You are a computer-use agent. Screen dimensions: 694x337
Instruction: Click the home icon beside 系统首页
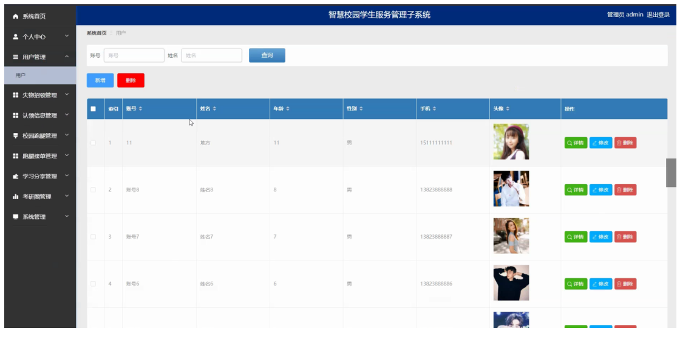coord(16,16)
